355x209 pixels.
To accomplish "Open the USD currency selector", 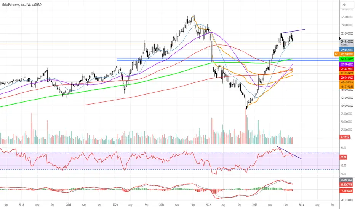I will 344,5.
